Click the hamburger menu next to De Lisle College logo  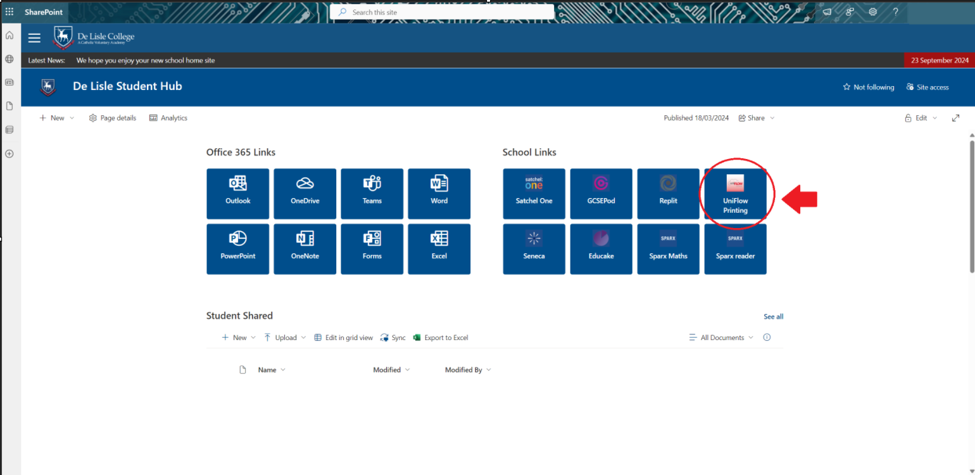tap(34, 38)
